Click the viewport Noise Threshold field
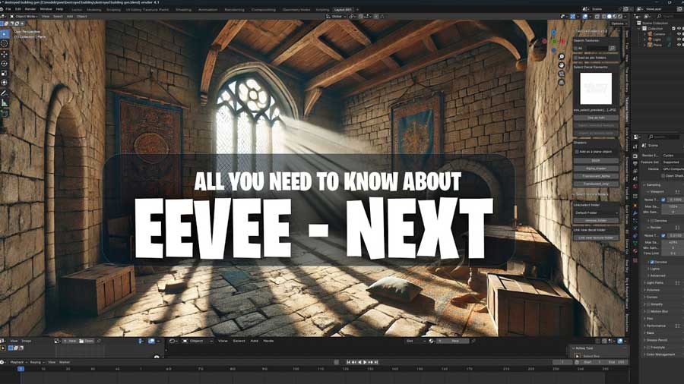 click(672, 200)
